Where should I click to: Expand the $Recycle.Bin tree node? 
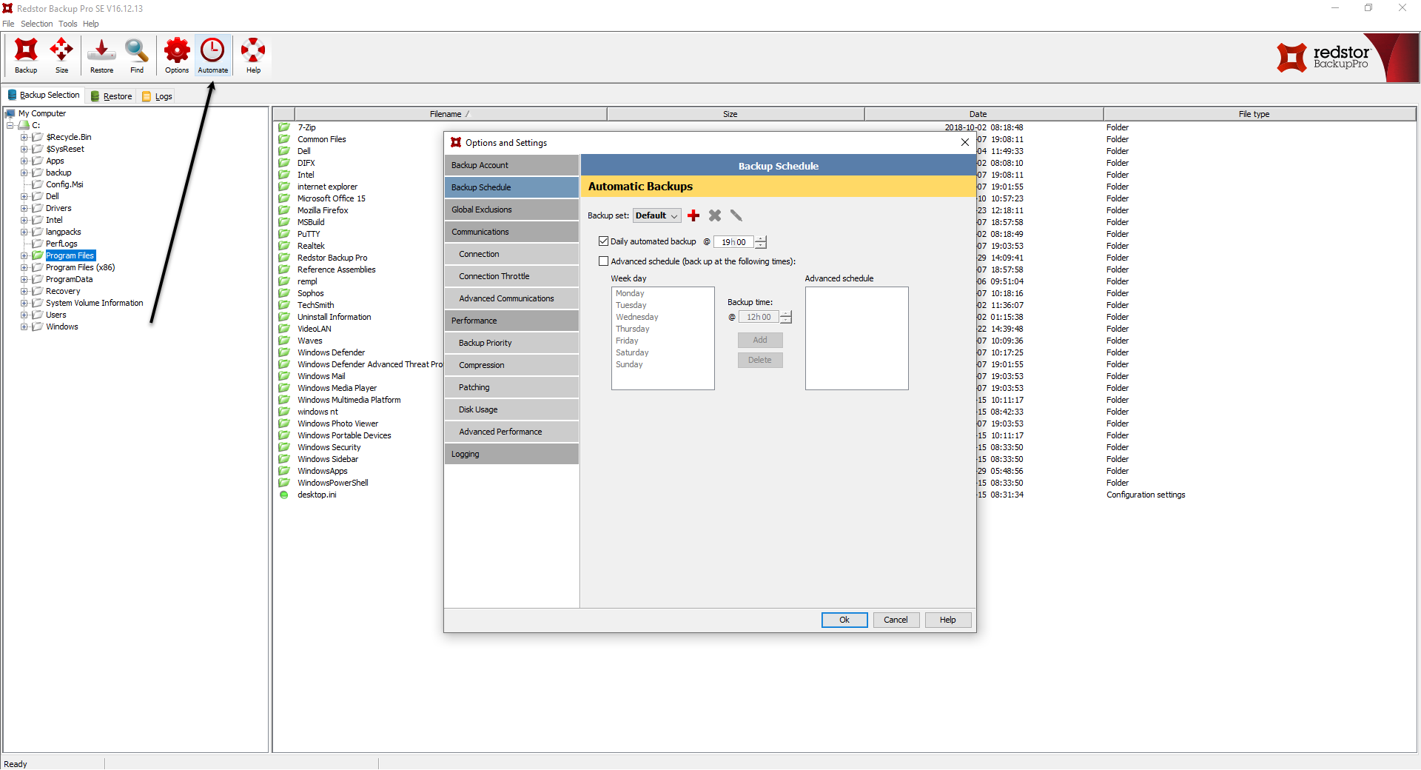point(24,137)
